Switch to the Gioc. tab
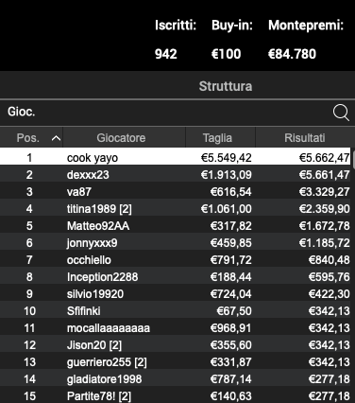 (x=22, y=112)
